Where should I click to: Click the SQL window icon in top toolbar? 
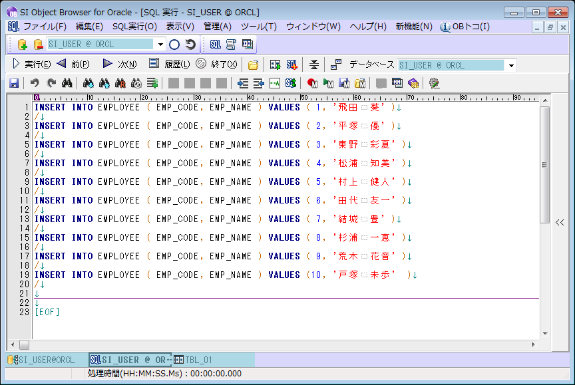tap(215, 45)
